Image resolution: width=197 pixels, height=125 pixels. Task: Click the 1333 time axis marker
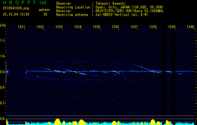(59, 27)
